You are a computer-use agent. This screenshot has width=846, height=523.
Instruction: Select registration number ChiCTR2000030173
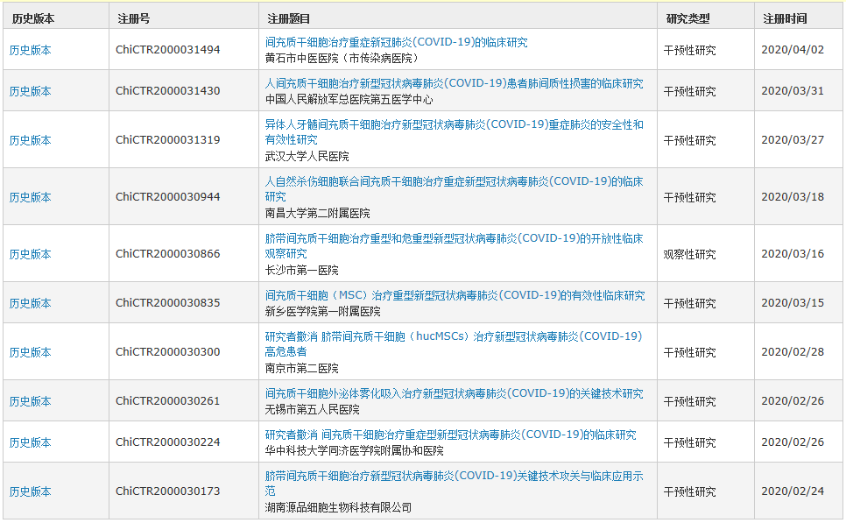click(x=168, y=491)
